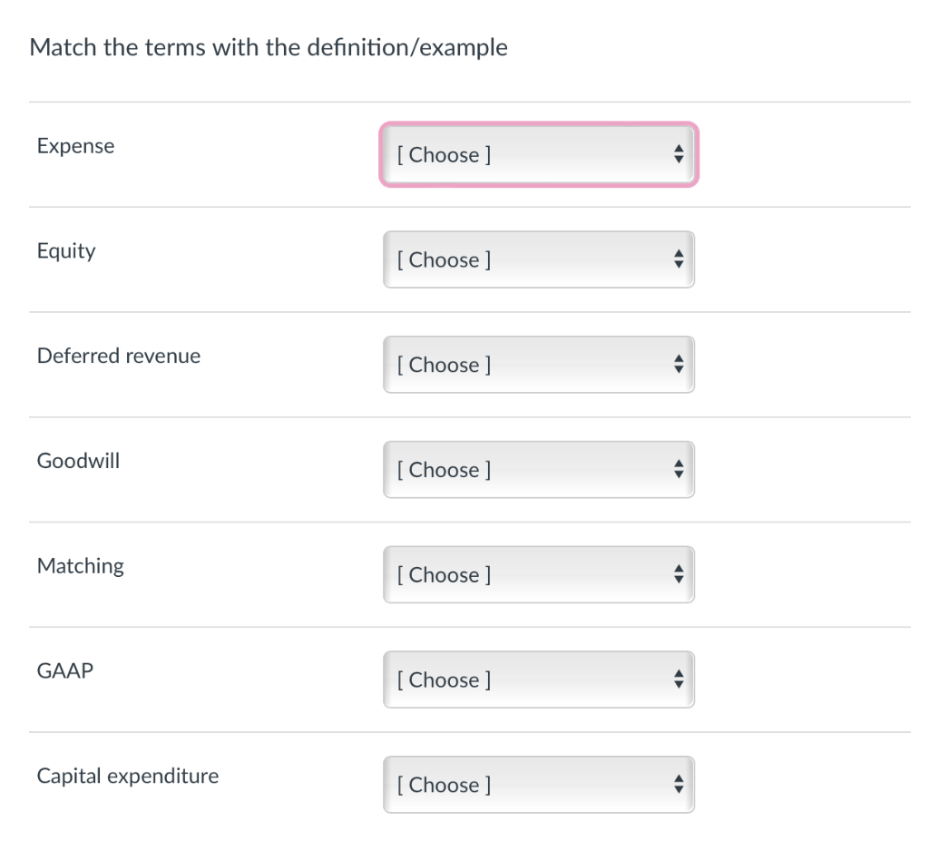Open the Capital expenditure dropdown
Screen dimensions: 929x860
tap(539, 785)
